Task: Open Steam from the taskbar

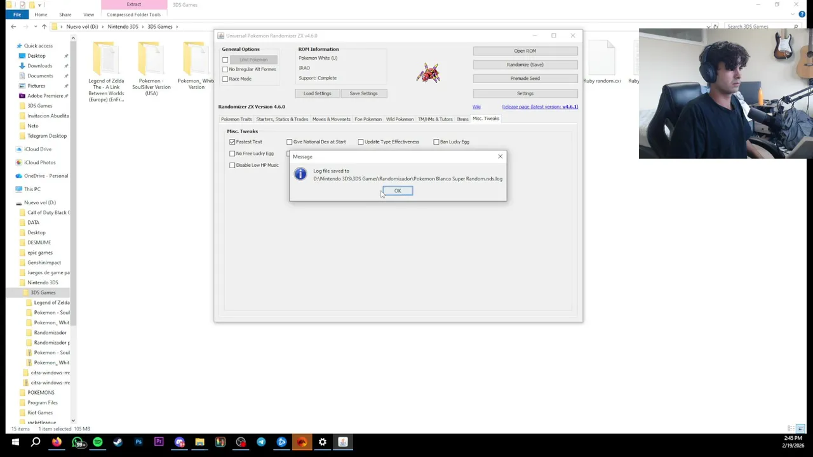Action: pyautogui.click(x=118, y=442)
